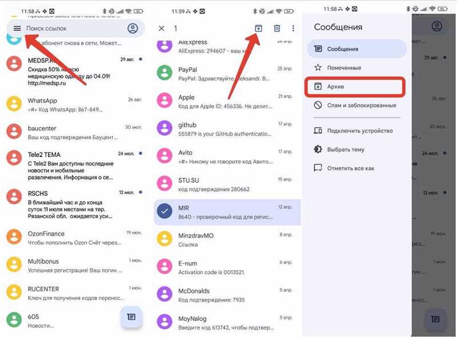Tap dimmed new chat button behind drawer
This screenshot has width=457, height=338.
click(435, 319)
